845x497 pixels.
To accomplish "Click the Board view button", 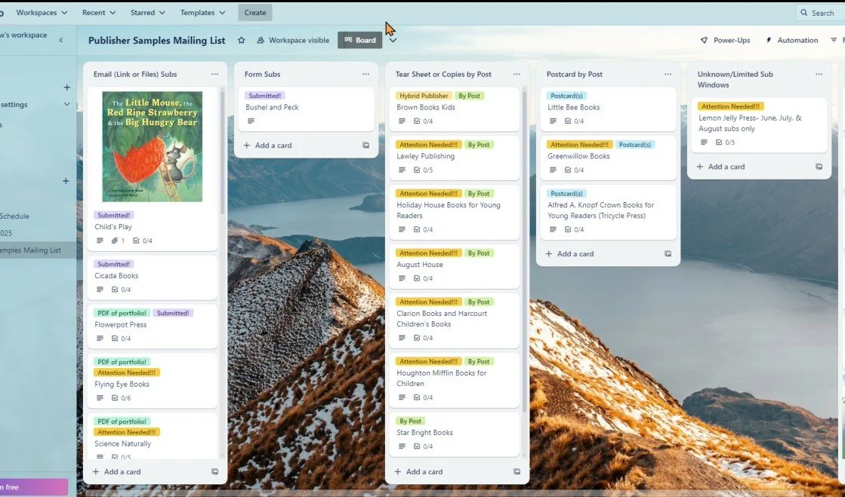I will [360, 40].
